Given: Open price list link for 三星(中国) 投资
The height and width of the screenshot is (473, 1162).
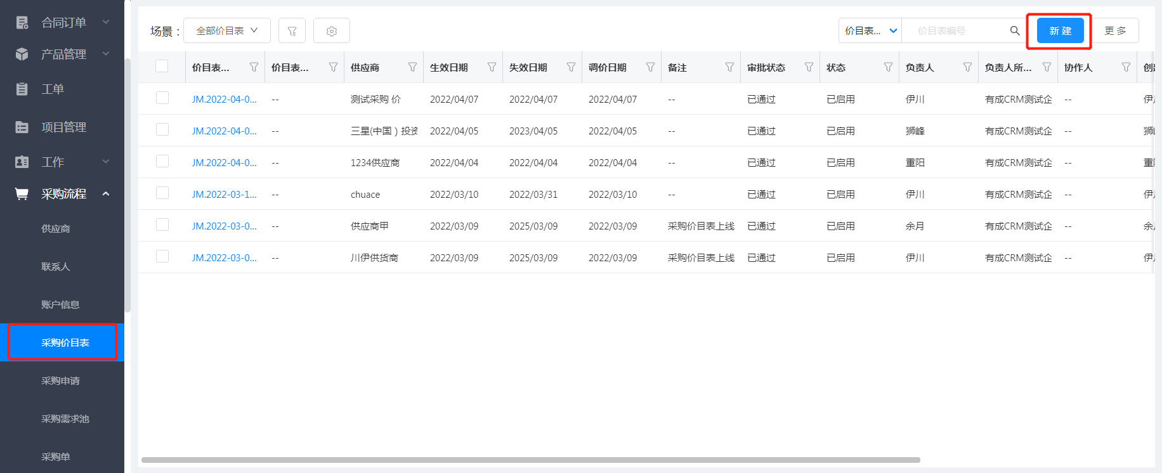Looking at the screenshot, I should (225, 131).
